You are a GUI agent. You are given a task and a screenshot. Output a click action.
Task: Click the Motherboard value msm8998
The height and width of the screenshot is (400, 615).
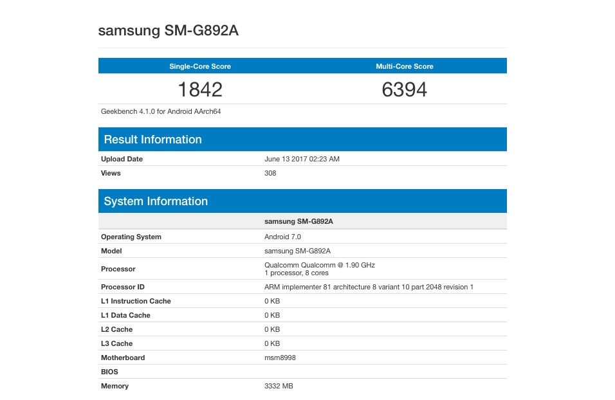point(280,358)
